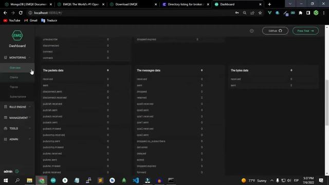Open a new browser tab
The width and height of the screenshot is (329, 185).
coord(269,5)
